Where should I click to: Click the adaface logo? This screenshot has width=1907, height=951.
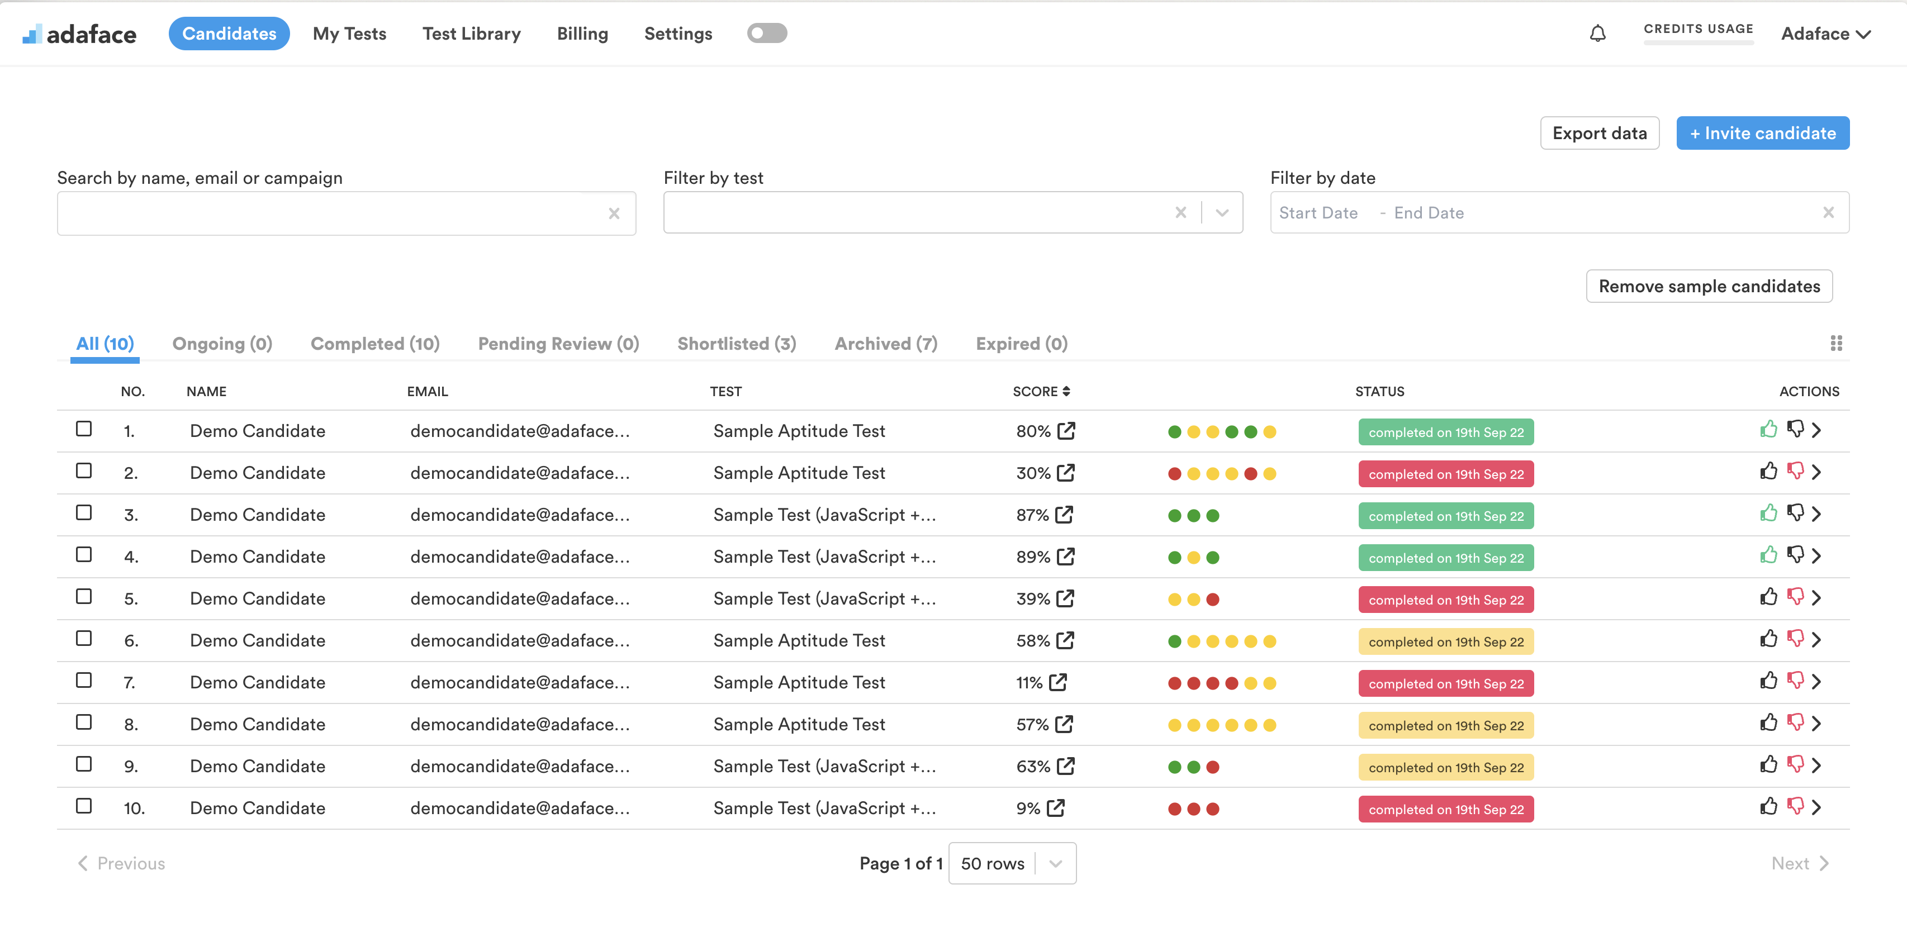[79, 34]
